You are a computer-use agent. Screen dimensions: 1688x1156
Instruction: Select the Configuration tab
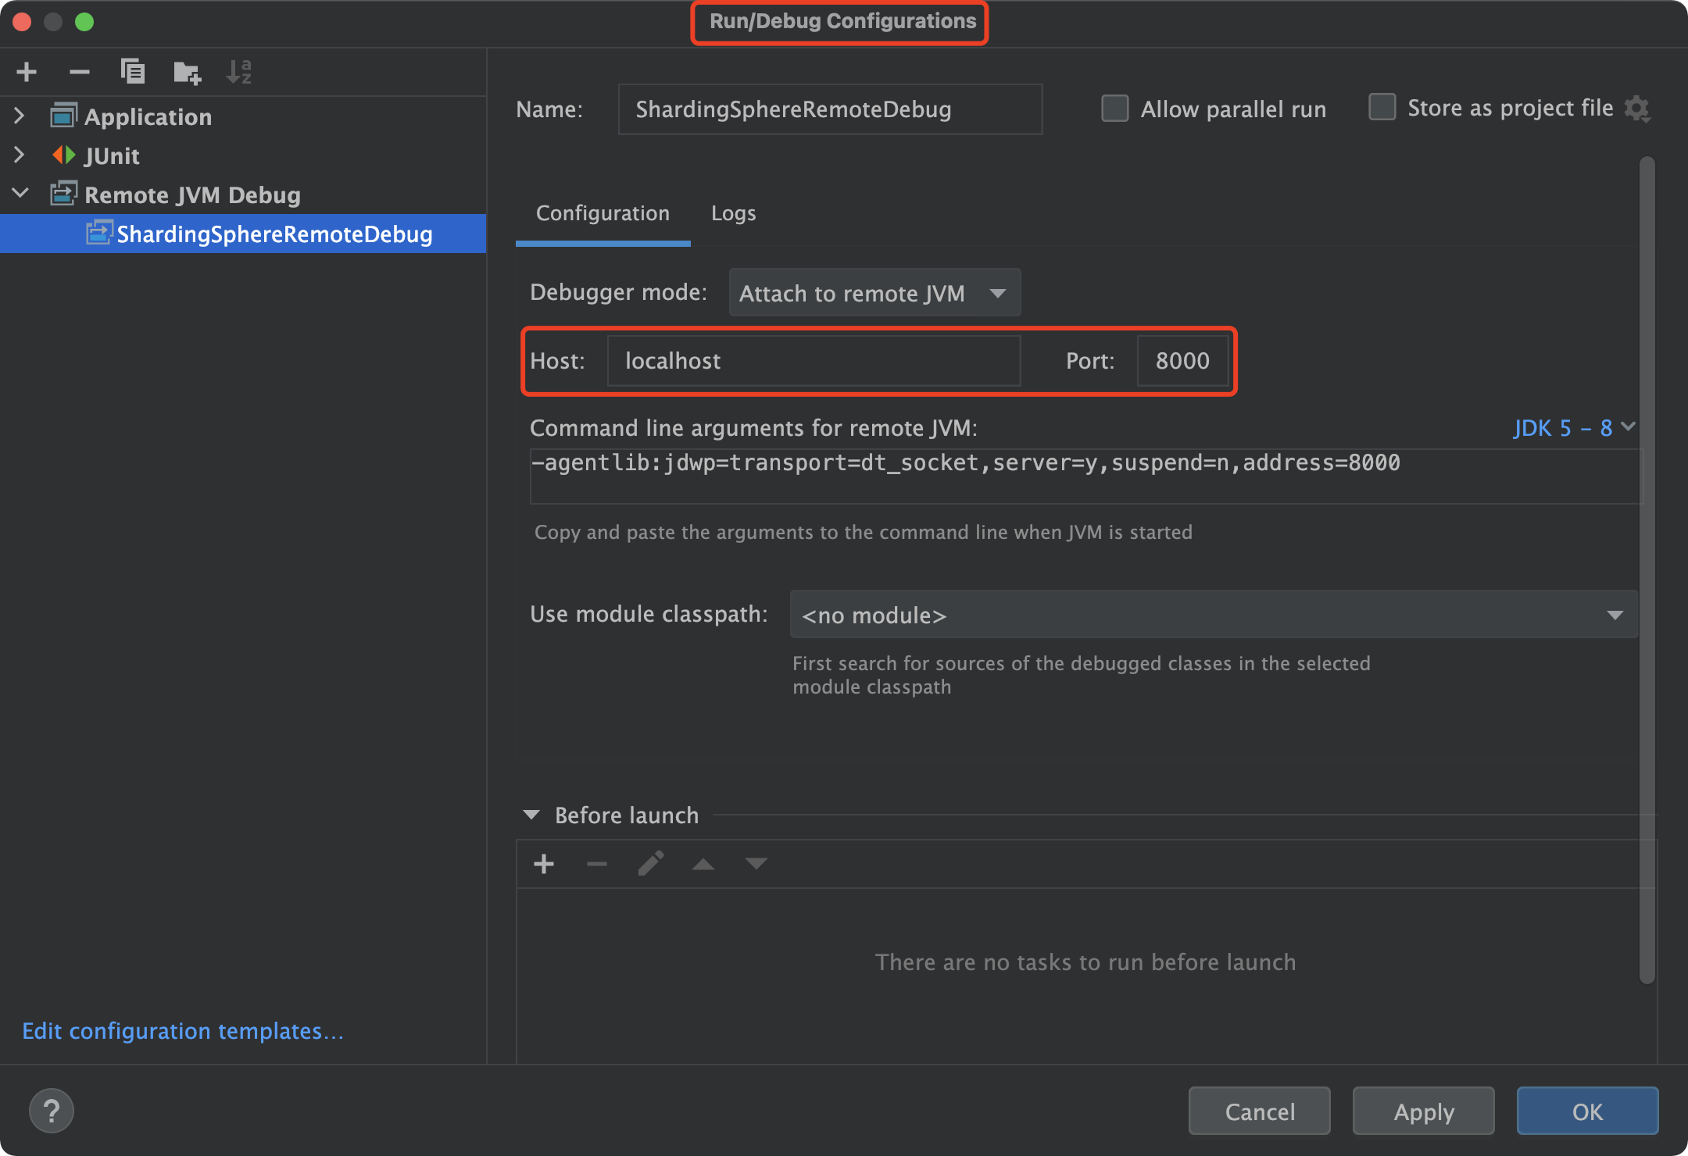[x=603, y=213]
